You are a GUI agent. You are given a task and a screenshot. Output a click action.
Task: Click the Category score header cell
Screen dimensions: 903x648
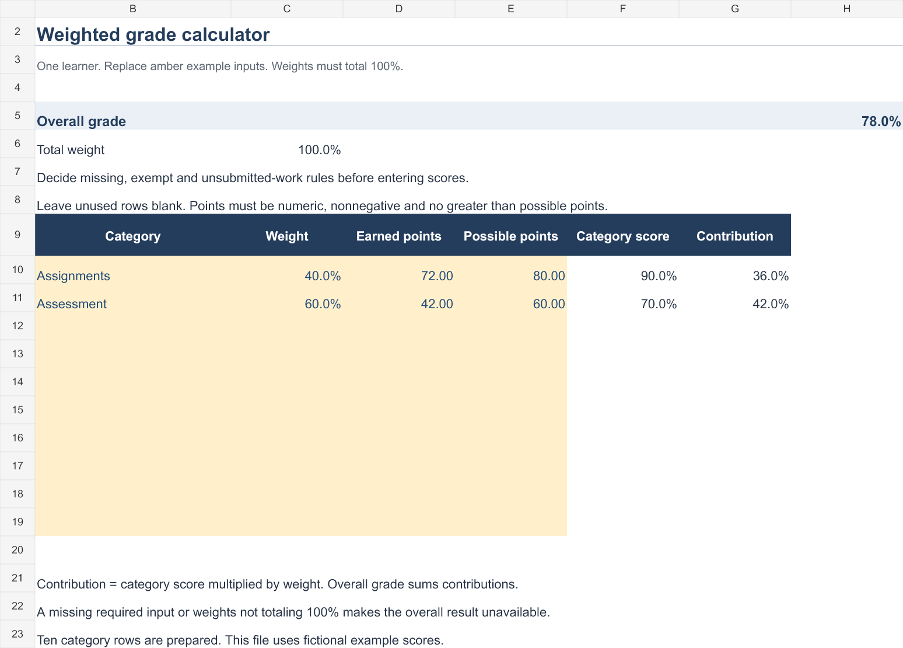point(623,235)
